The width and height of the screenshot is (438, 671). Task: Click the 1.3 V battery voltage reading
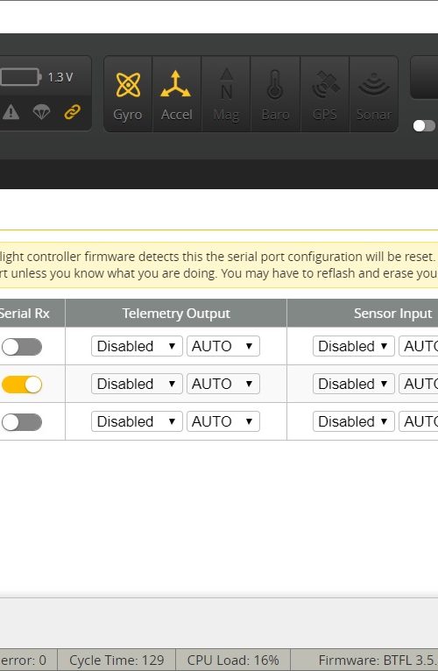point(60,77)
